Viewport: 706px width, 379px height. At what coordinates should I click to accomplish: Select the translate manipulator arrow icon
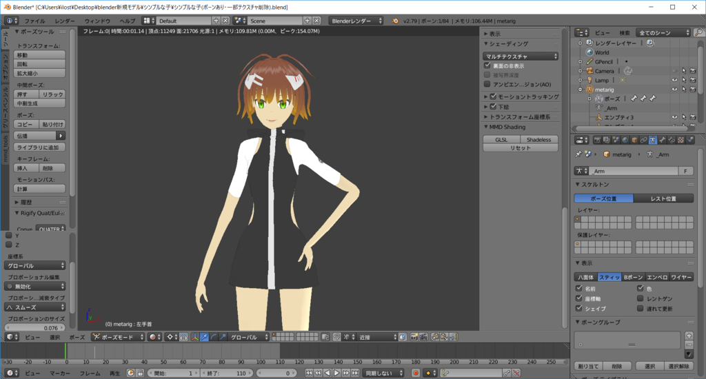204,337
